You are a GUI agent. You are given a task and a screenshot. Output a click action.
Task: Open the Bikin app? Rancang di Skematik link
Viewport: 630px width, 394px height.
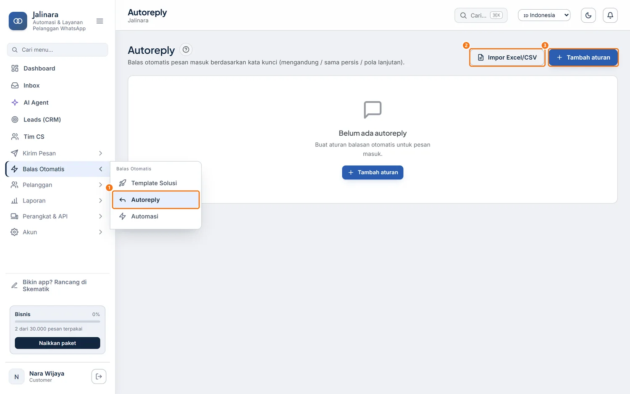(x=58, y=286)
